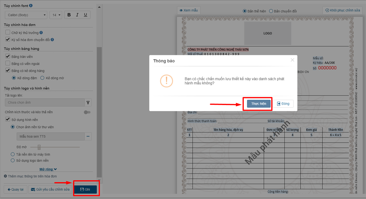366x199 pixels.
Task: Check Bảng có viền ngoài option
Action: tap(8, 64)
